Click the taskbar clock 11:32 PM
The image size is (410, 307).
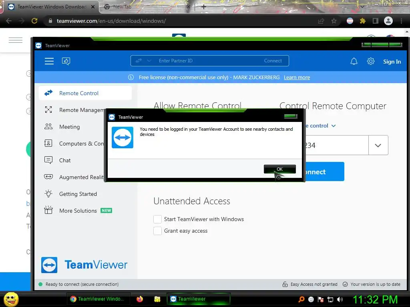(x=375, y=299)
